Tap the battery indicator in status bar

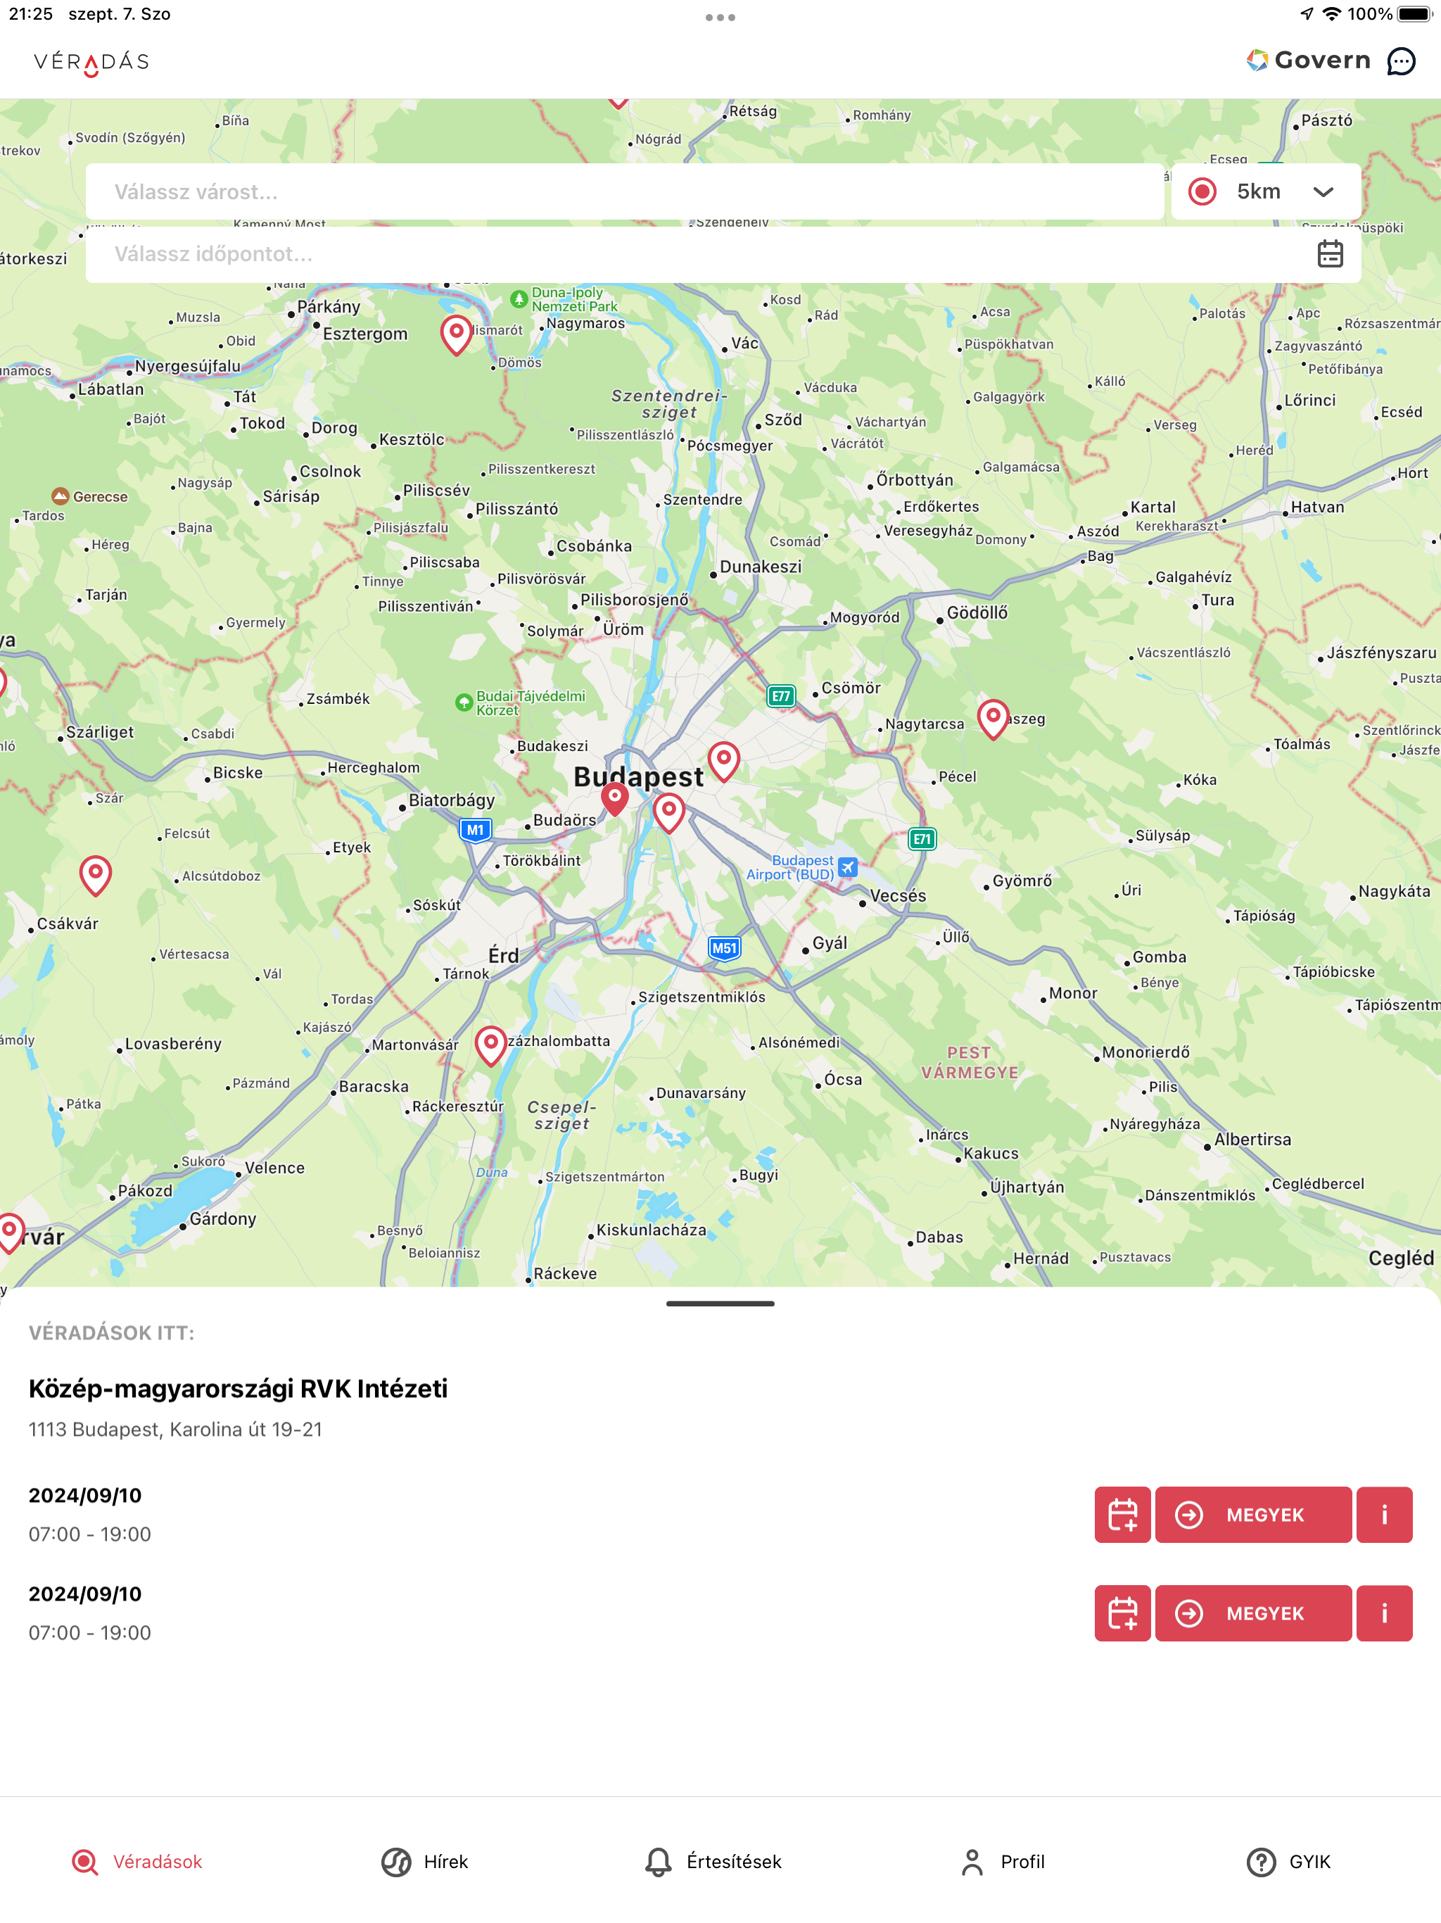pos(1414,14)
